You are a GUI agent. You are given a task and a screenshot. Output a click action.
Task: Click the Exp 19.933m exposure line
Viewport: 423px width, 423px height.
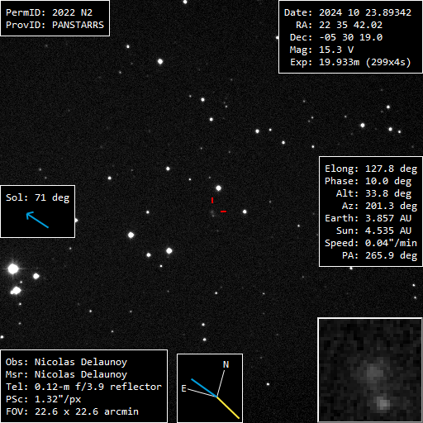pyautogui.click(x=350, y=62)
